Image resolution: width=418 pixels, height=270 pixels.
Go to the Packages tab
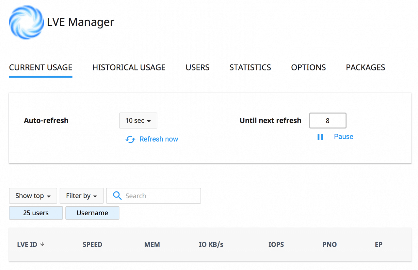click(365, 67)
